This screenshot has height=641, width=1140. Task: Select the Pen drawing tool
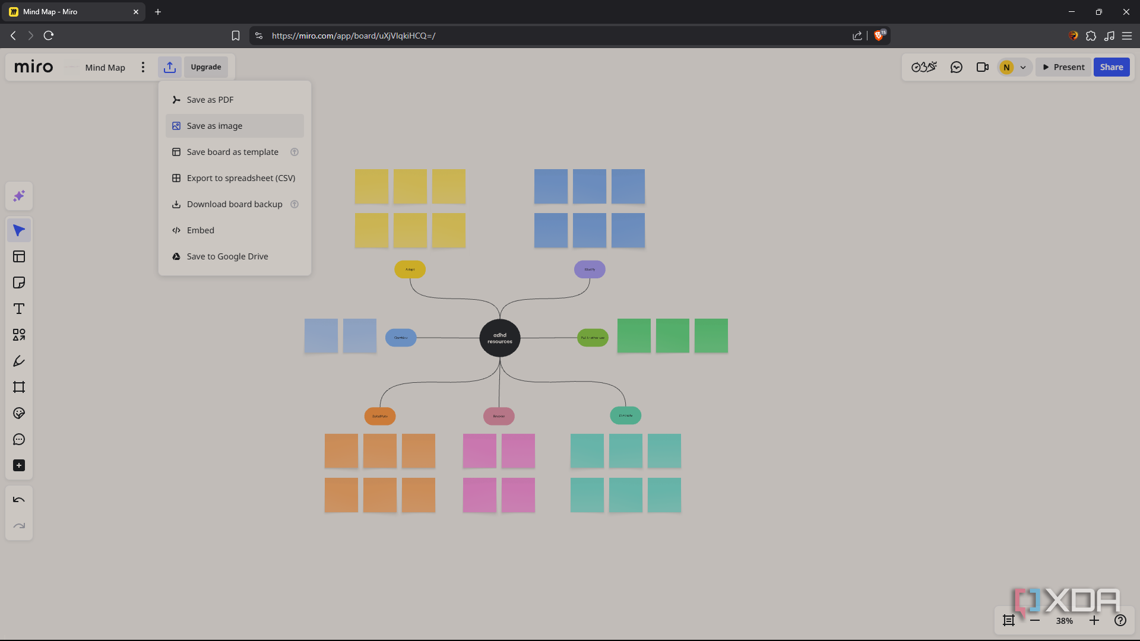click(19, 361)
